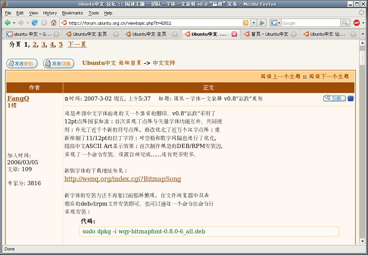Open the Edit menu
This screenshot has height=255, width=368.
20,13
